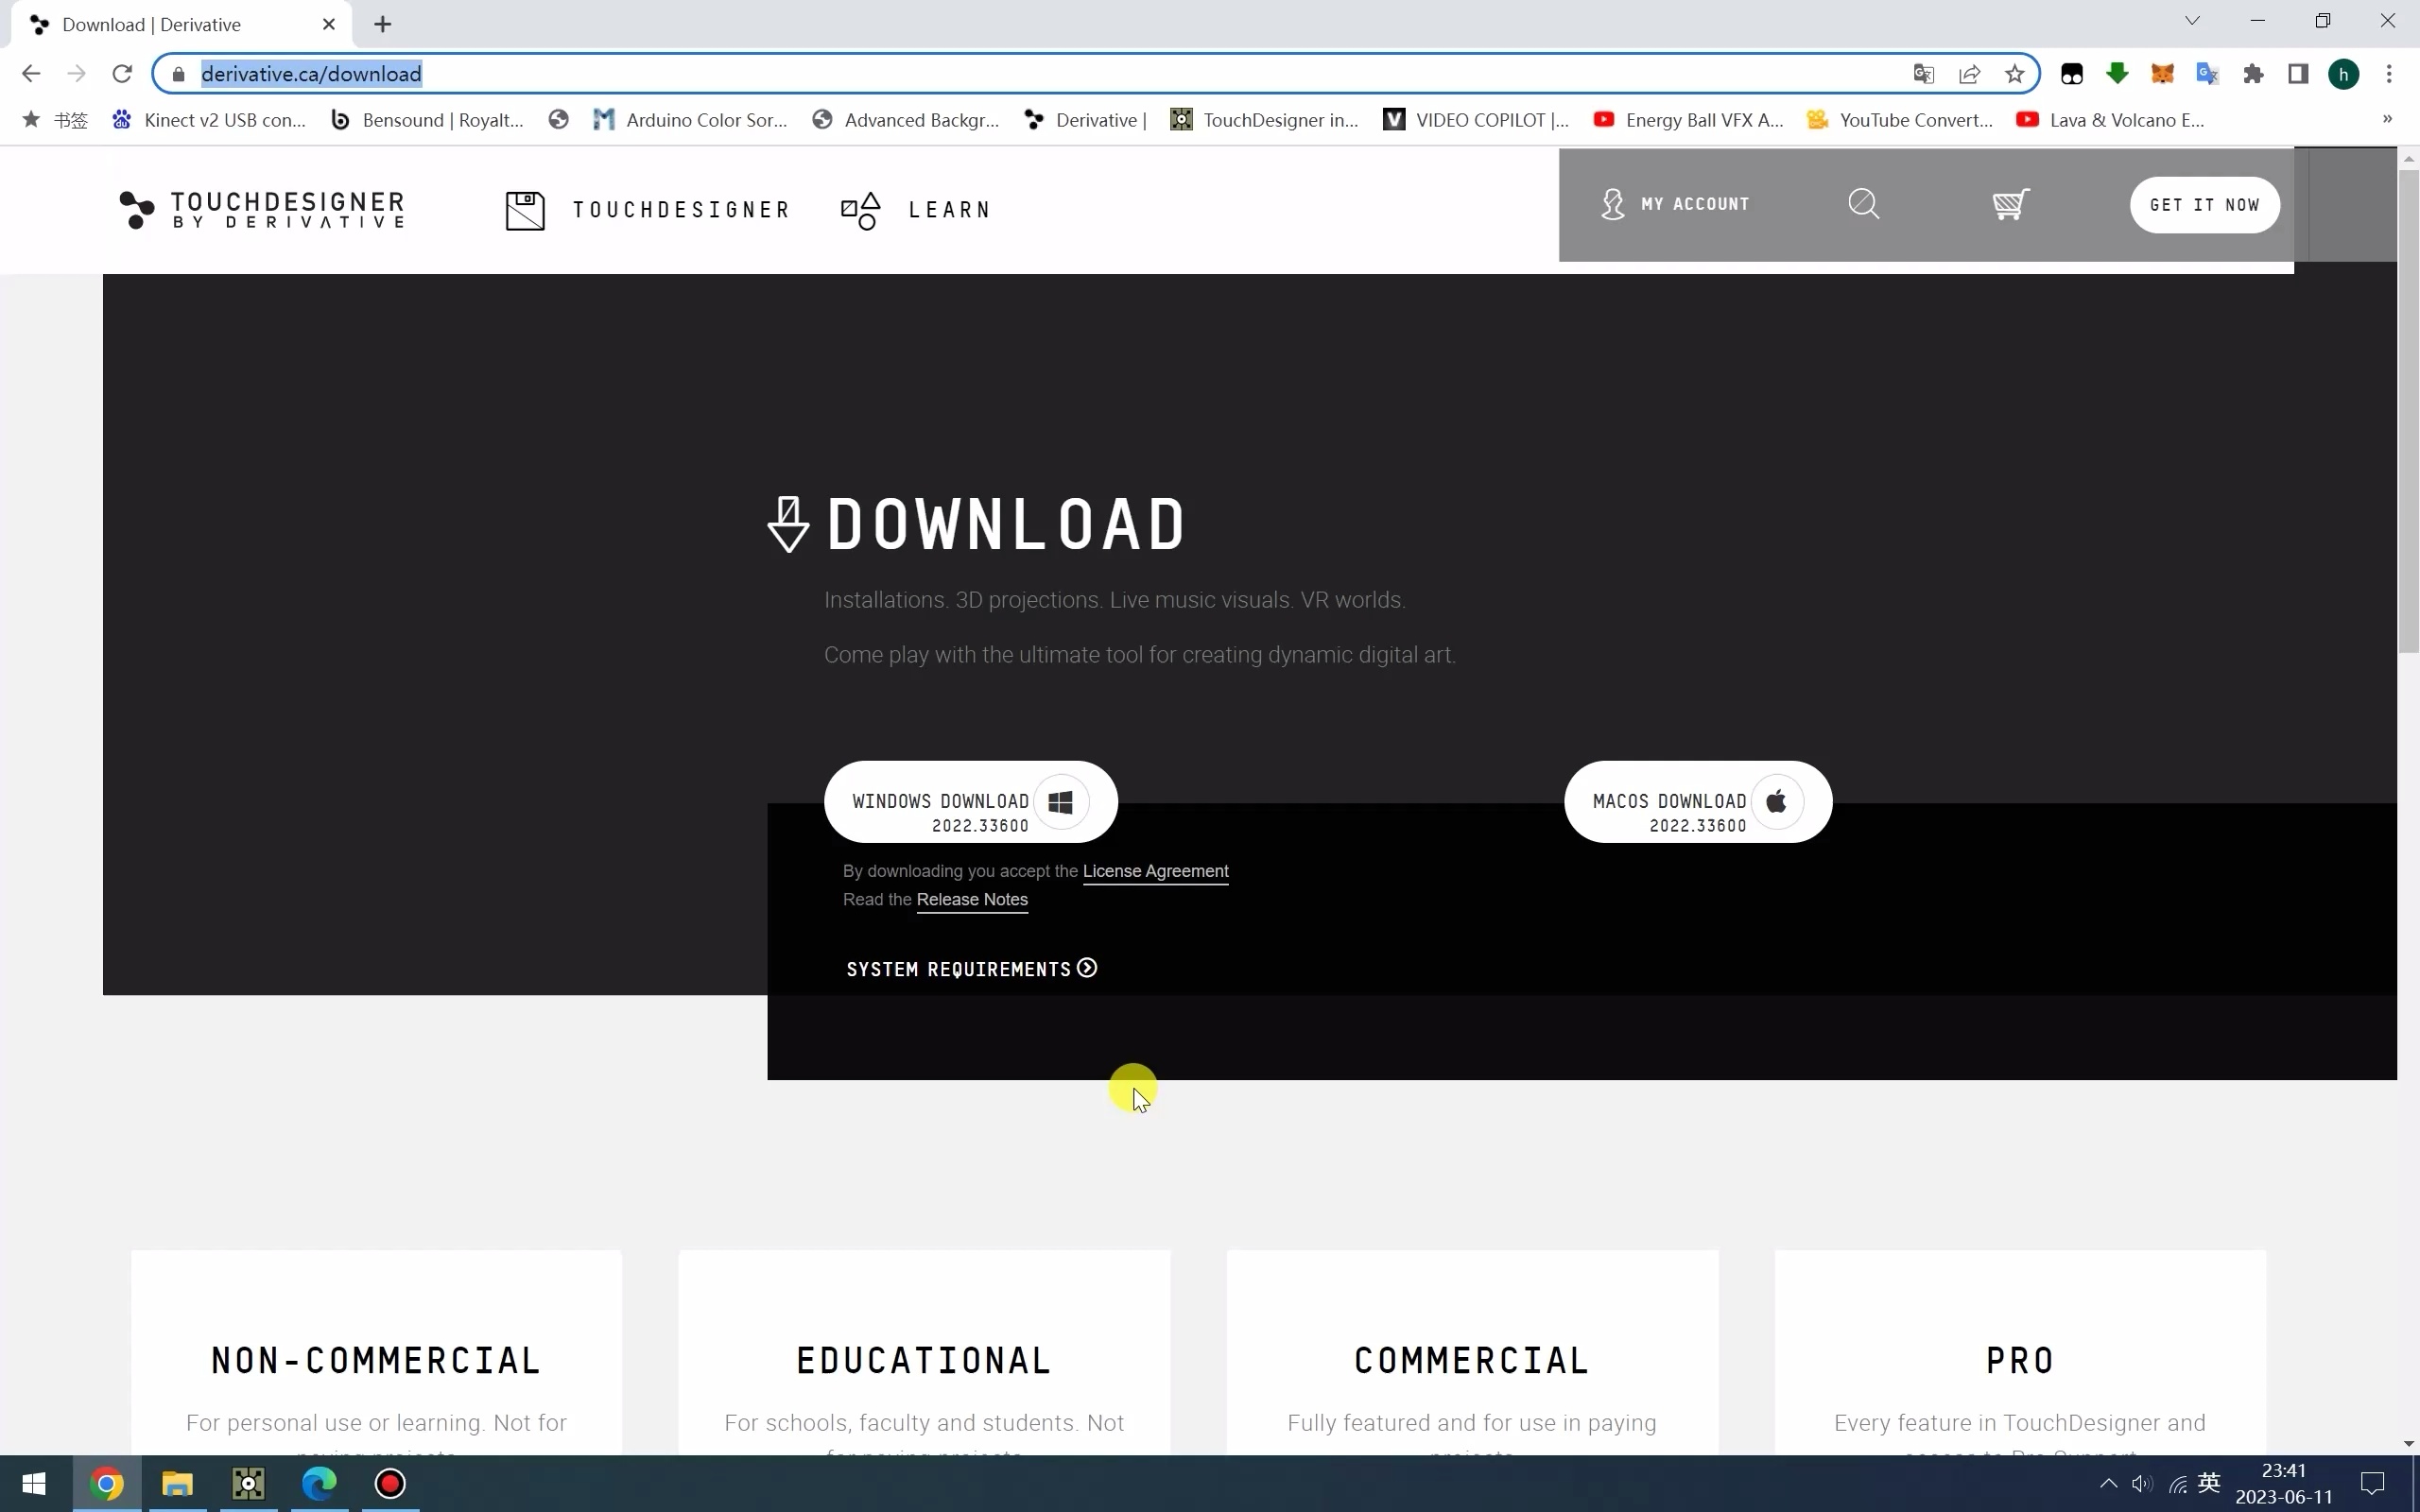2420x1512 pixels.
Task: Click the TouchDesigner by Derivative logo
Action: 262,210
